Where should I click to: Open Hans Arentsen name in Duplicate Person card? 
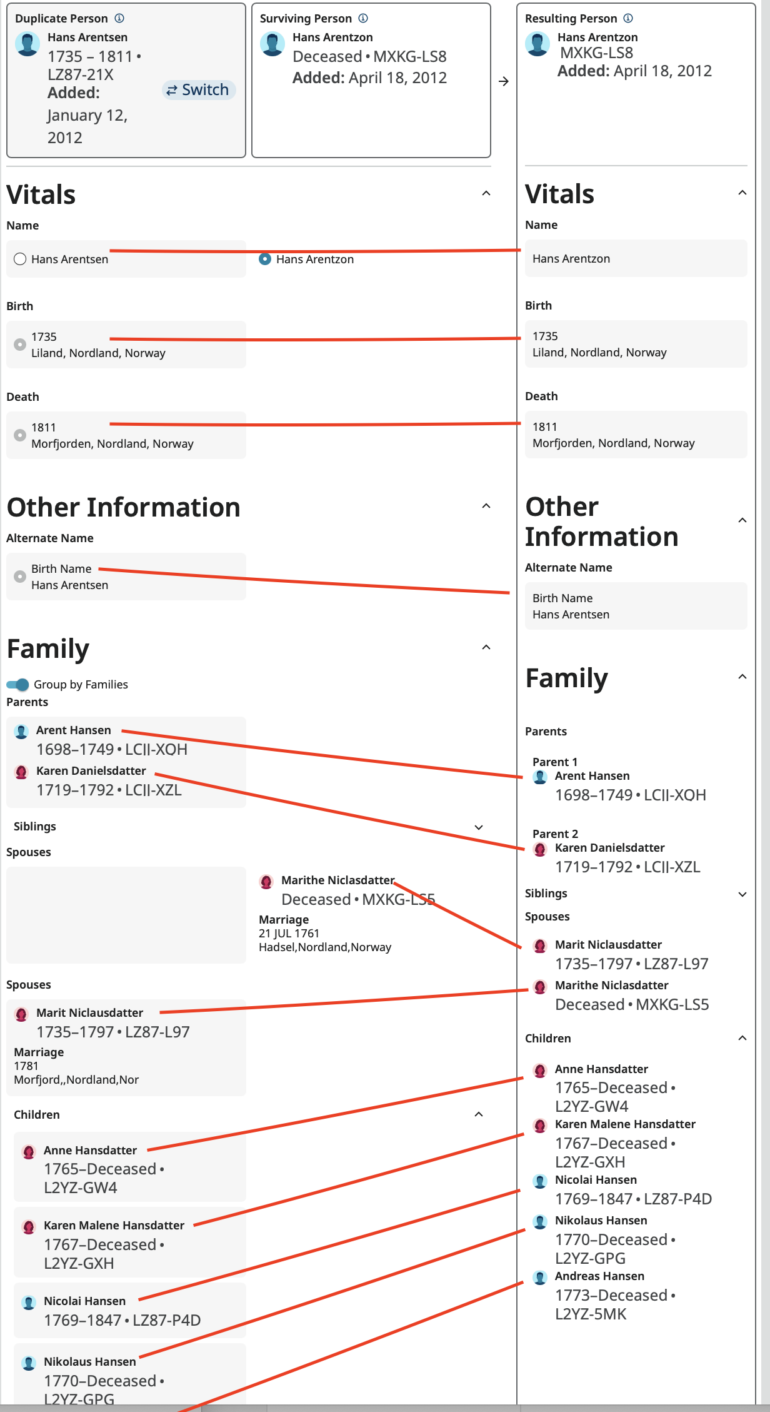[87, 38]
